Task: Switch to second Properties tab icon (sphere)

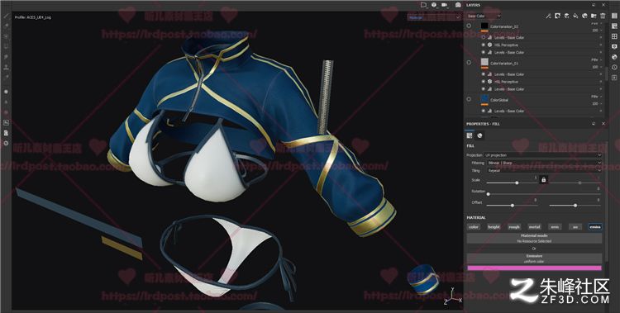Action: click(479, 135)
